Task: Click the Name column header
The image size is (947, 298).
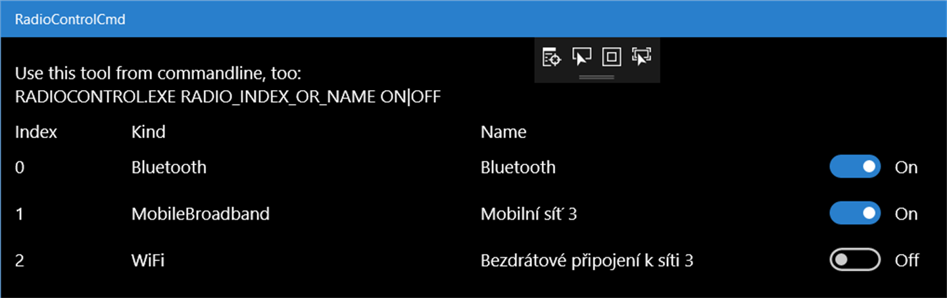Action: pyautogui.click(x=503, y=132)
